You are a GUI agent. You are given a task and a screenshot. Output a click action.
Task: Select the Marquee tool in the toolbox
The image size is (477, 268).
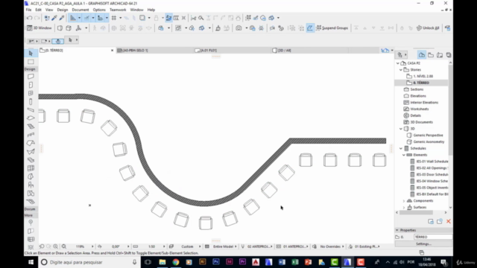tap(31, 62)
